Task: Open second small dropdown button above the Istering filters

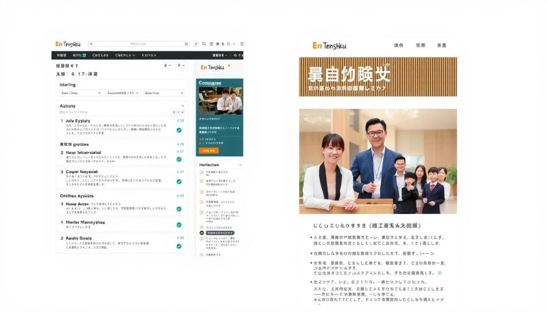Action: pos(181,65)
